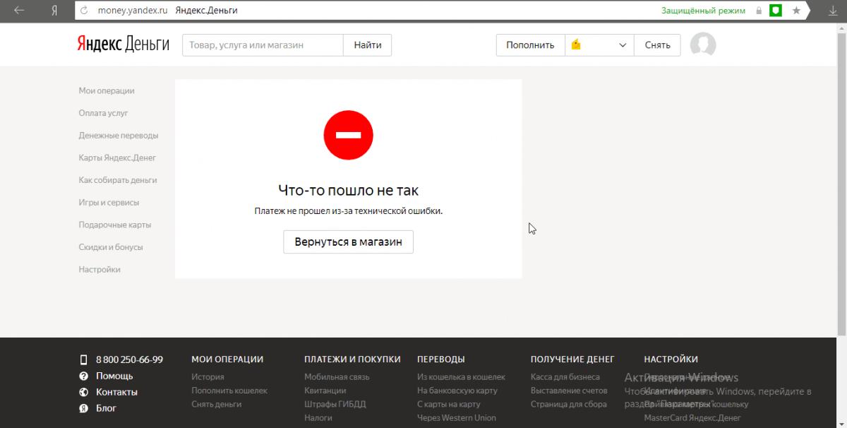847x428 pixels.
Task: Click Квитанции footer link
Action: tap(325, 391)
